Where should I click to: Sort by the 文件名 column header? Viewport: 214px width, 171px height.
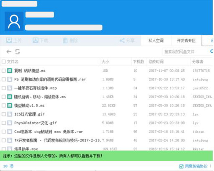(x=12, y=62)
